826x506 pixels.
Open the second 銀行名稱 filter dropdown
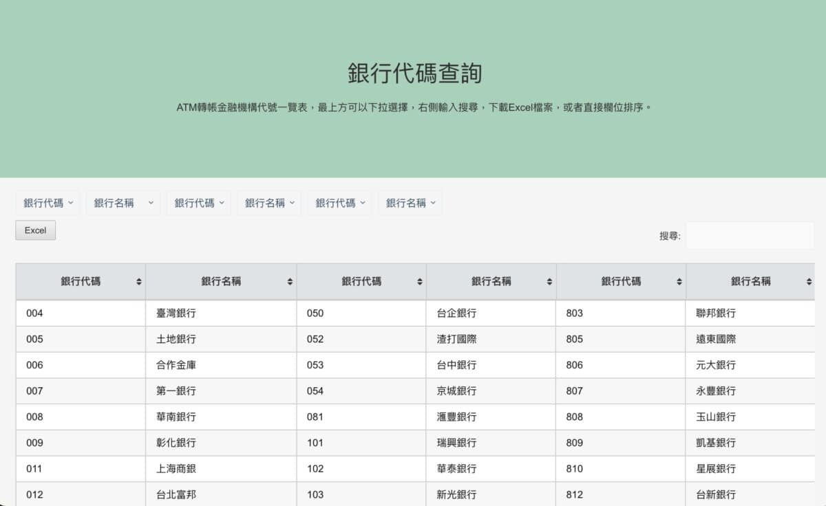(268, 202)
